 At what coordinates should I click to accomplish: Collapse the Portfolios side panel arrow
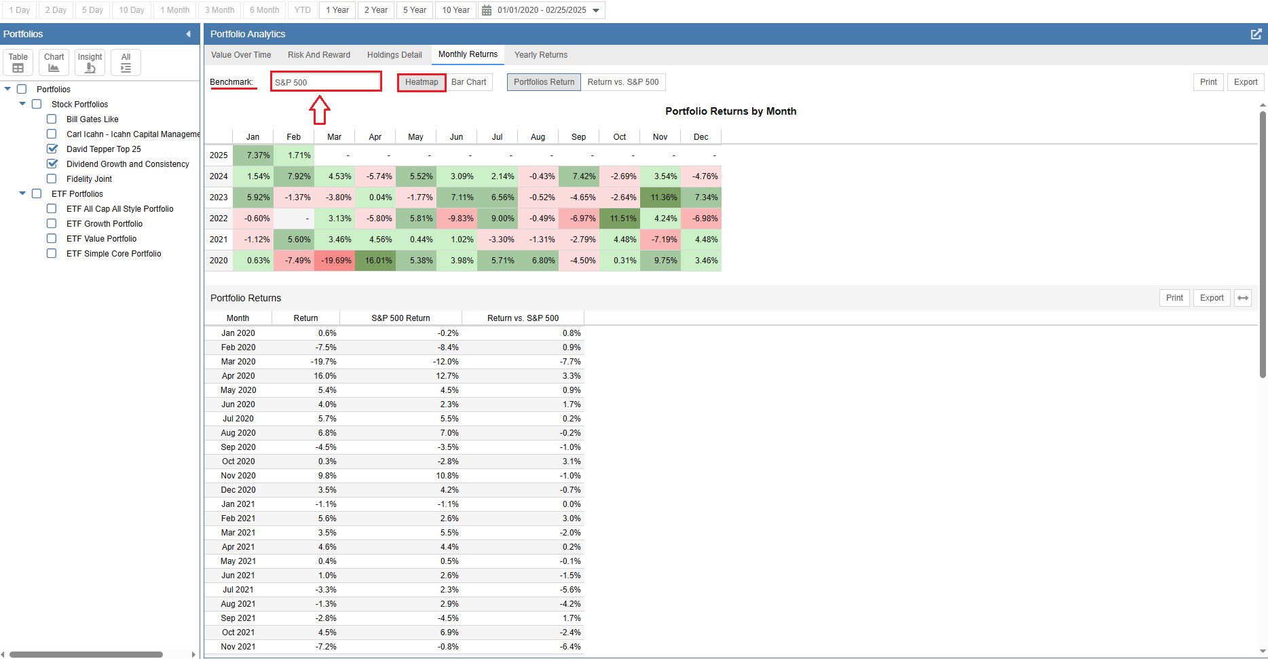pyautogui.click(x=188, y=34)
